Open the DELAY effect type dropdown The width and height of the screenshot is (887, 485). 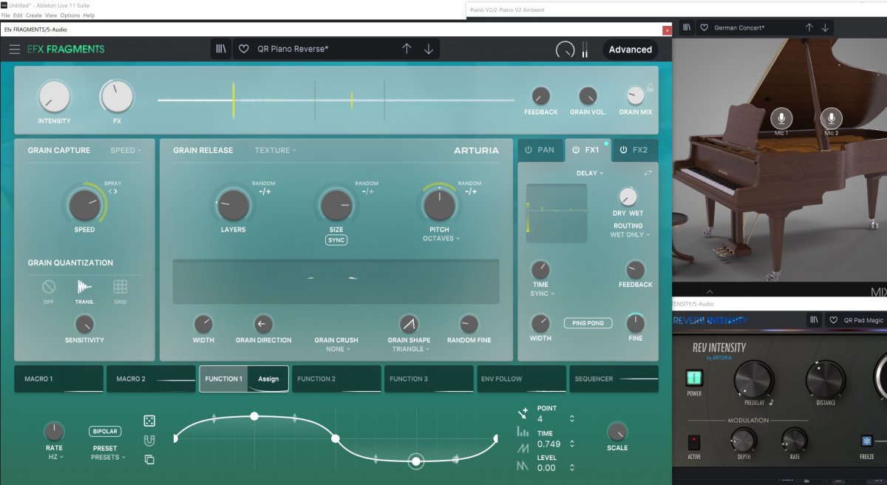click(x=590, y=173)
